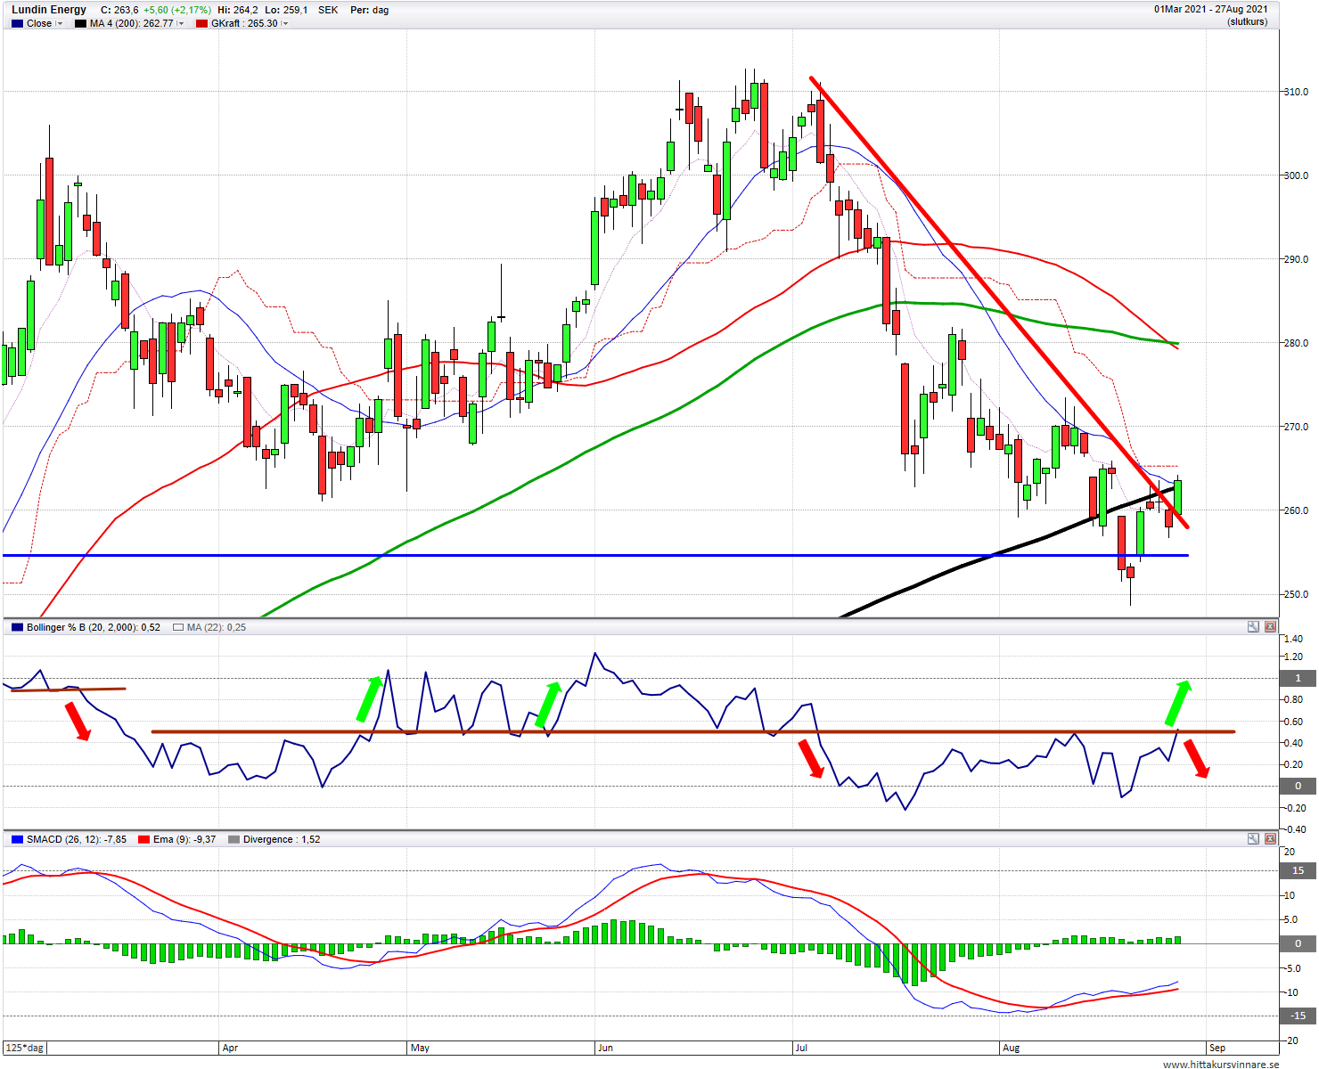Click the Sep marker on time axis
The image size is (1319, 1069).
click(1217, 1048)
